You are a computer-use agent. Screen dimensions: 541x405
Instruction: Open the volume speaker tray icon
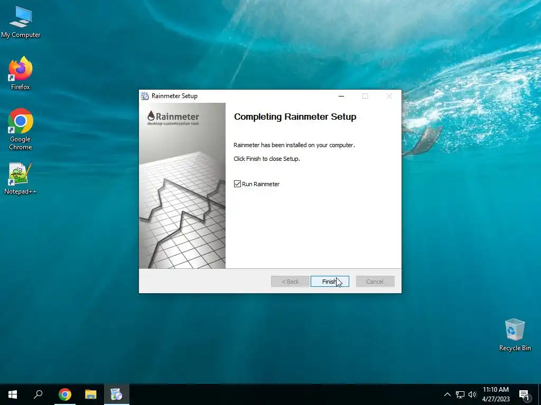472,394
